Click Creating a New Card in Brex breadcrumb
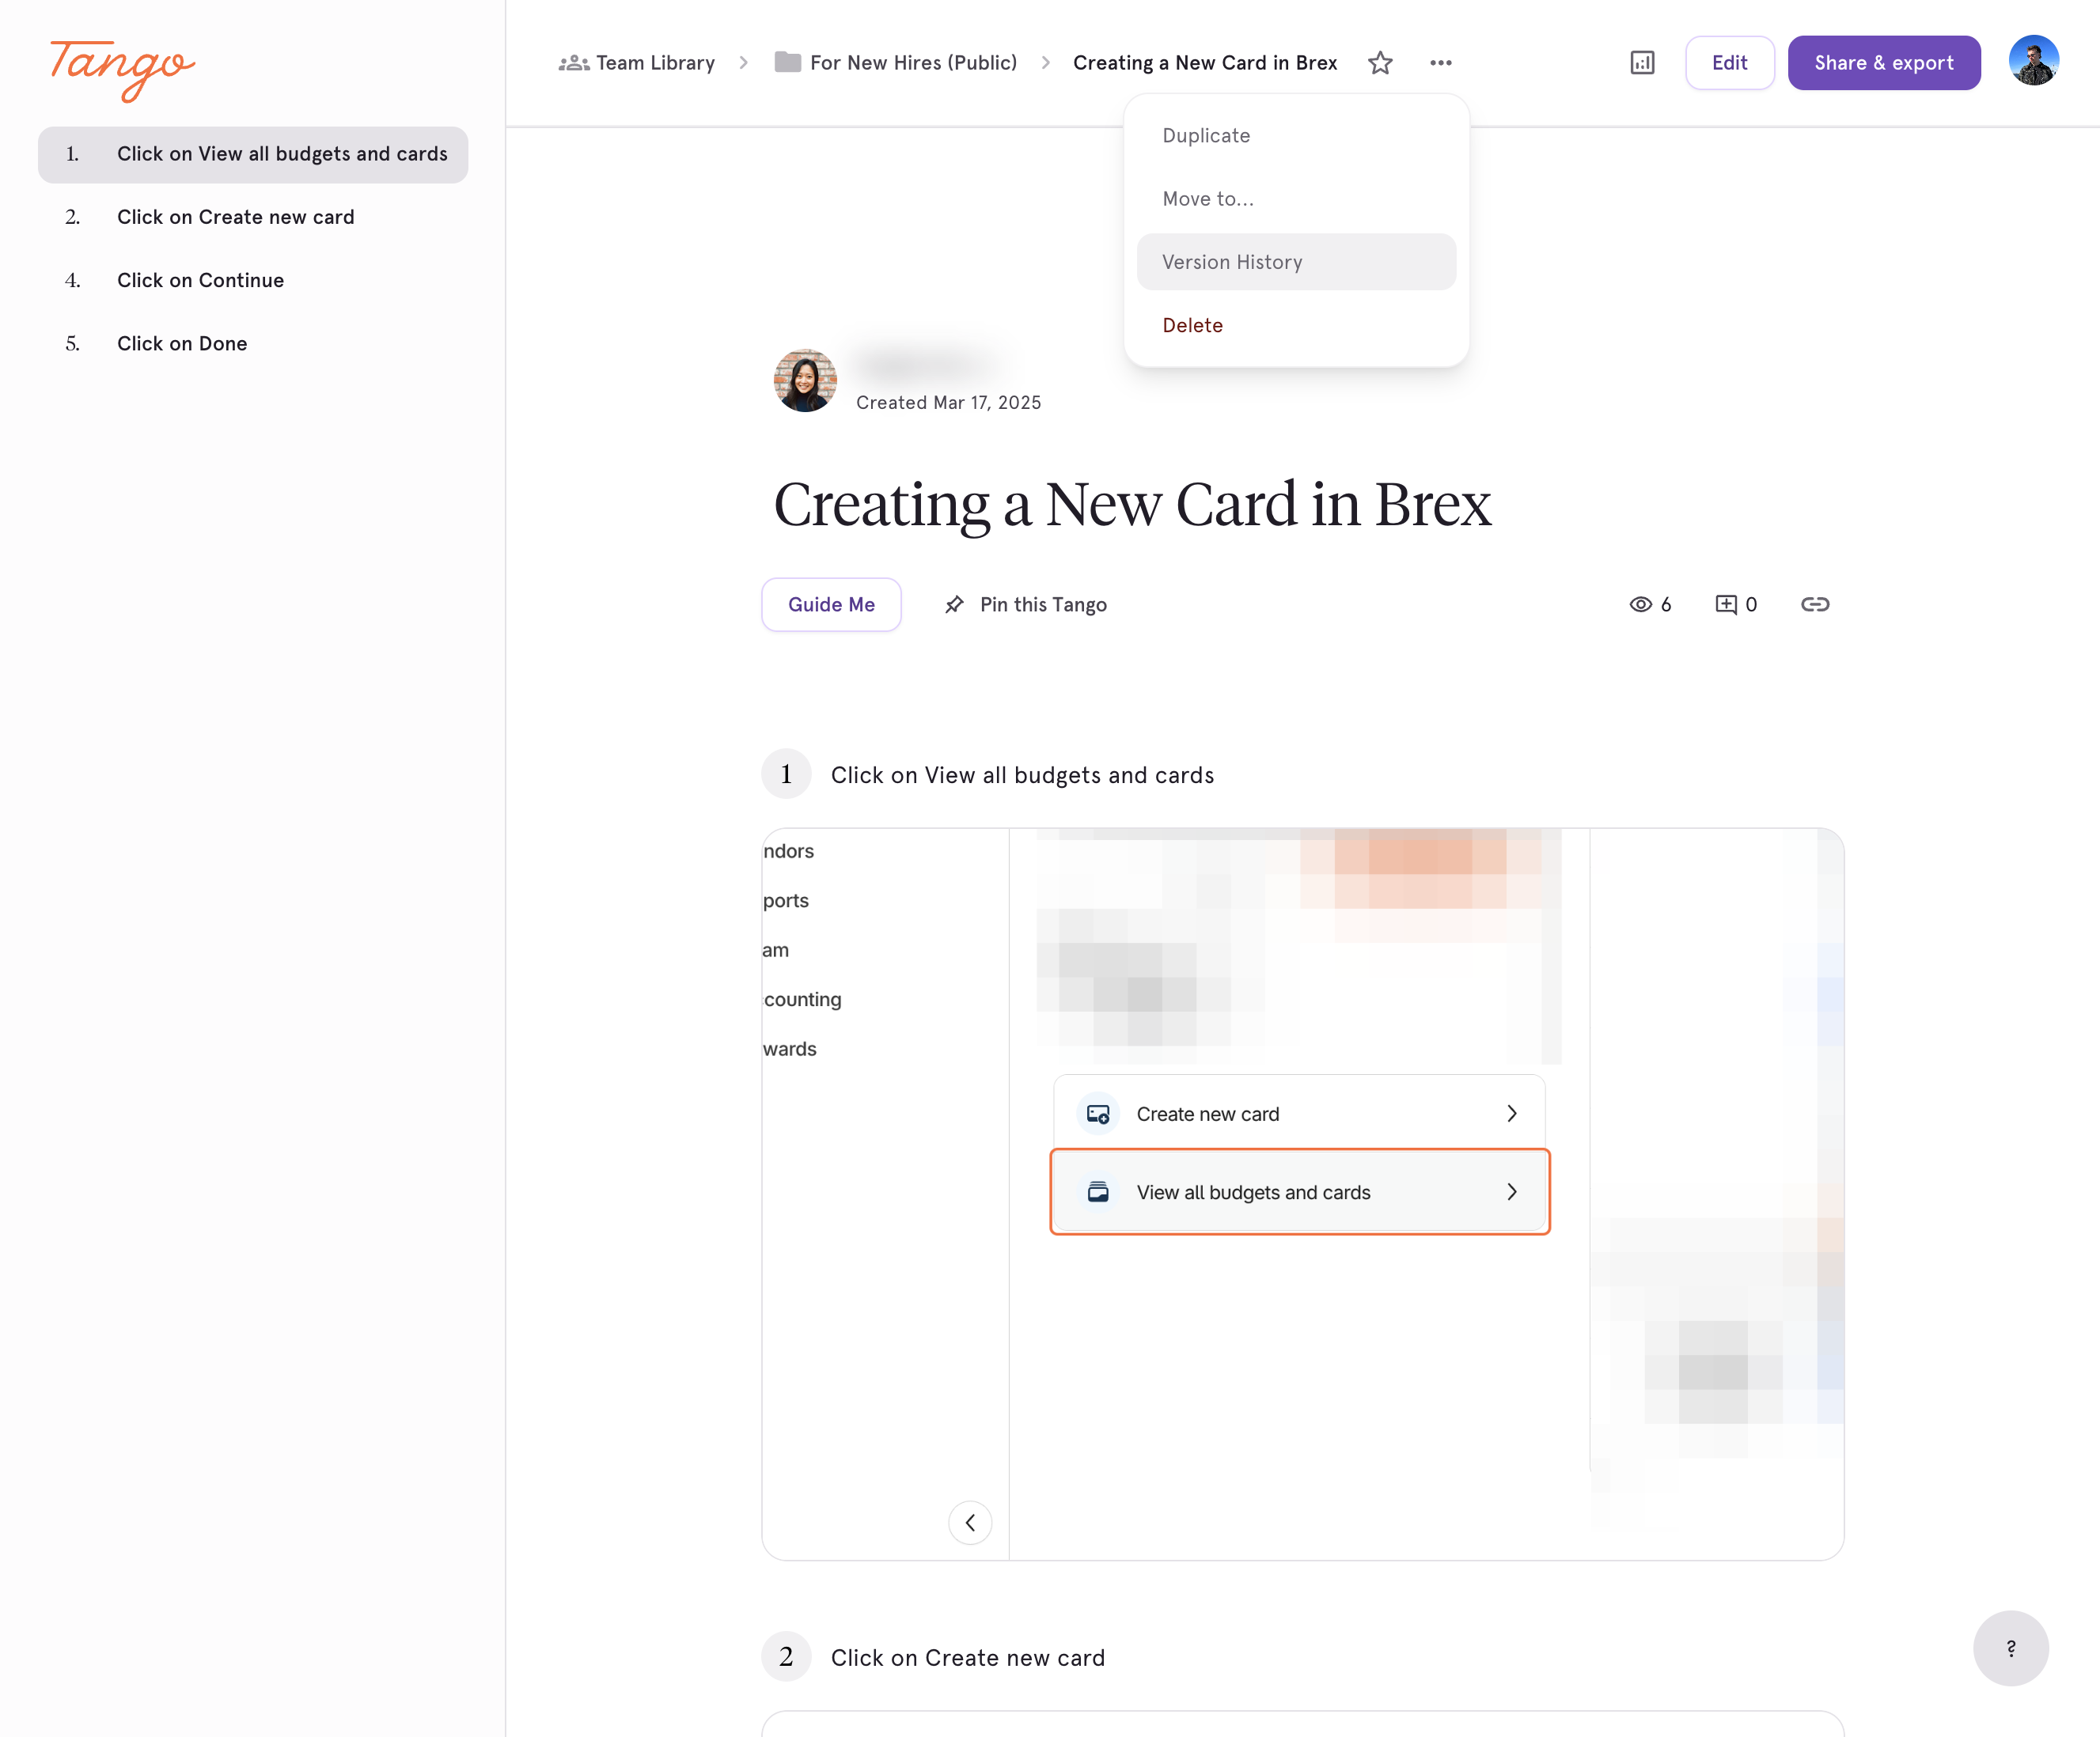The image size is (2100, 1737). [x=1205, y=63]
